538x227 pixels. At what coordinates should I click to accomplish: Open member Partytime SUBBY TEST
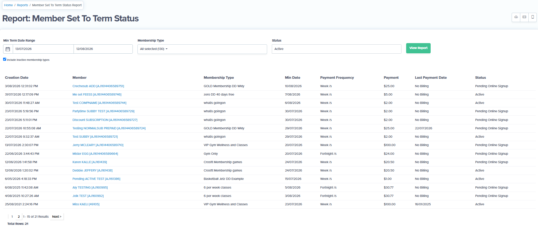tap(103, 111)
